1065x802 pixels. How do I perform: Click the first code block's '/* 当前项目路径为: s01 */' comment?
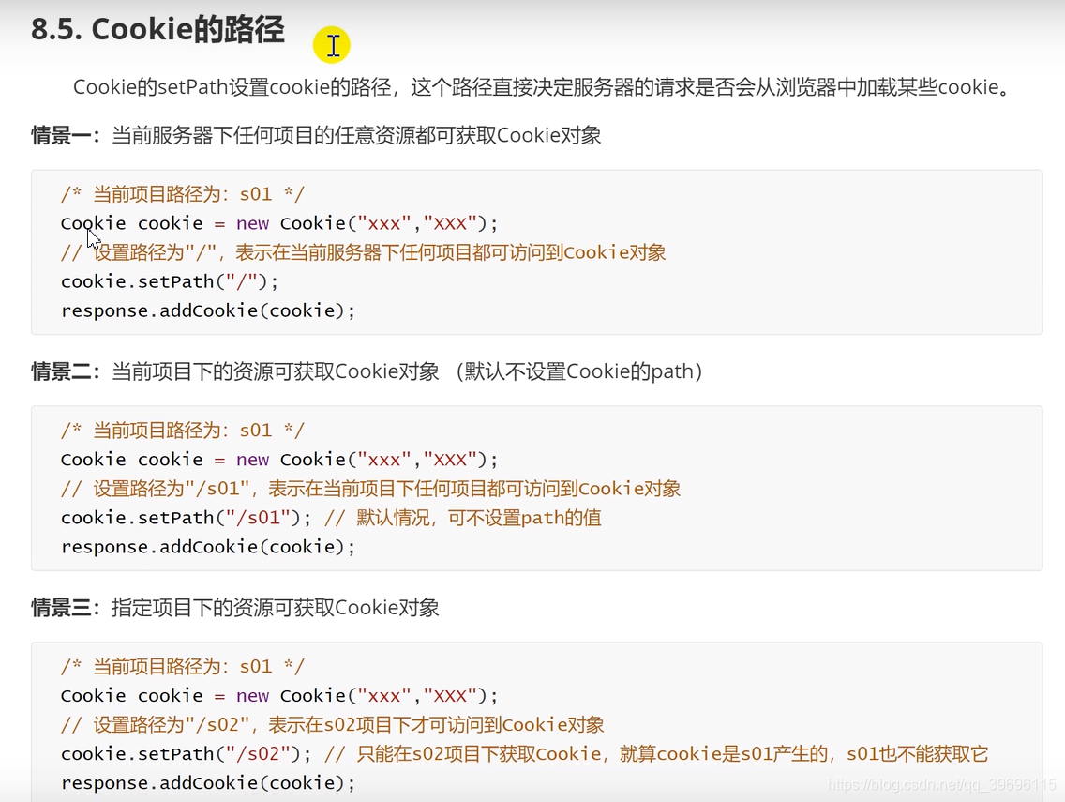click(183, 194)
